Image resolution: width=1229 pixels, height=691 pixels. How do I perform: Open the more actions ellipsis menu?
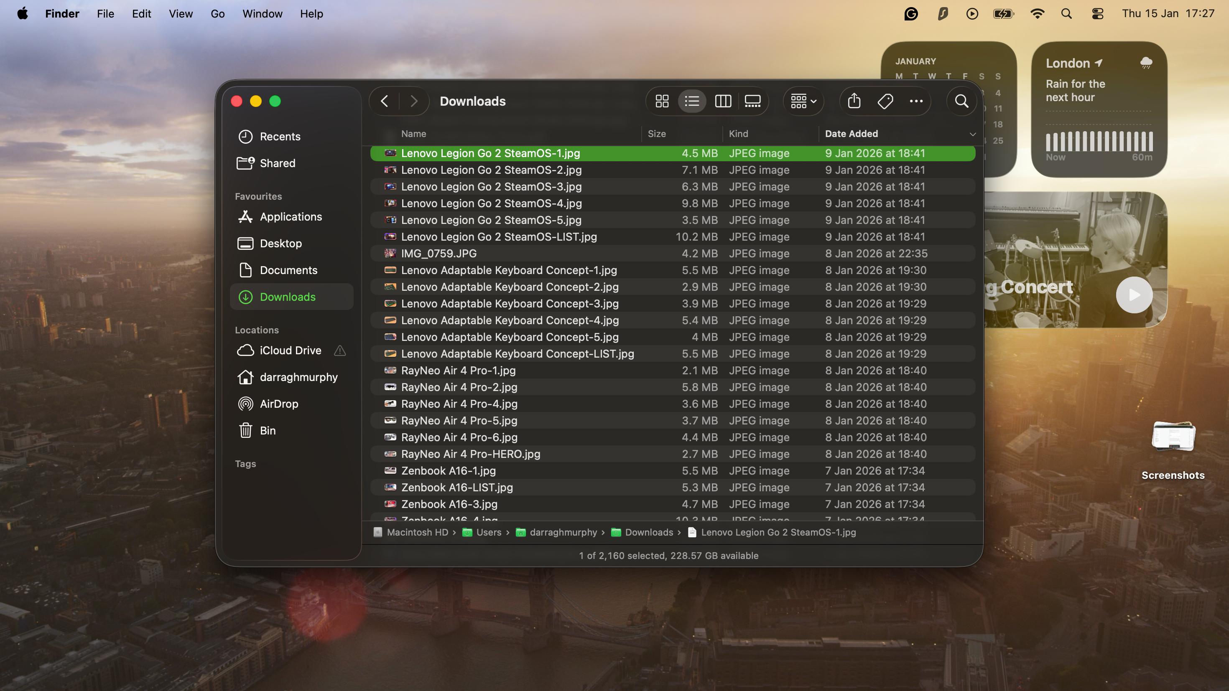pos(916,101)
